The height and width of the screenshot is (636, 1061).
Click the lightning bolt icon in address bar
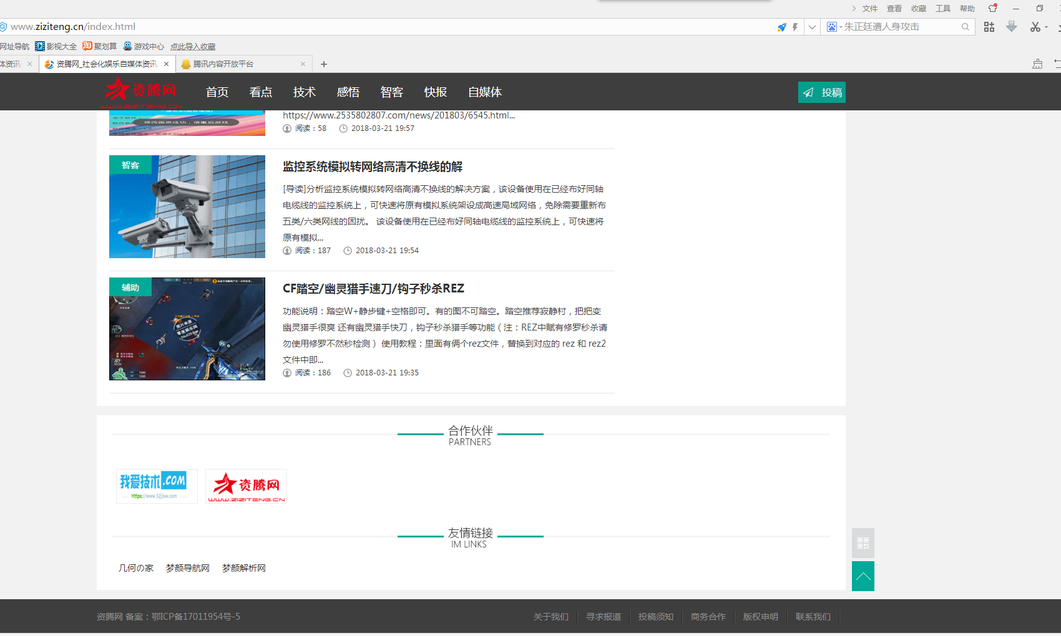795,27
